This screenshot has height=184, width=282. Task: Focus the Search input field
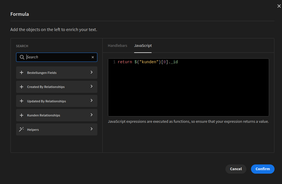57,57
